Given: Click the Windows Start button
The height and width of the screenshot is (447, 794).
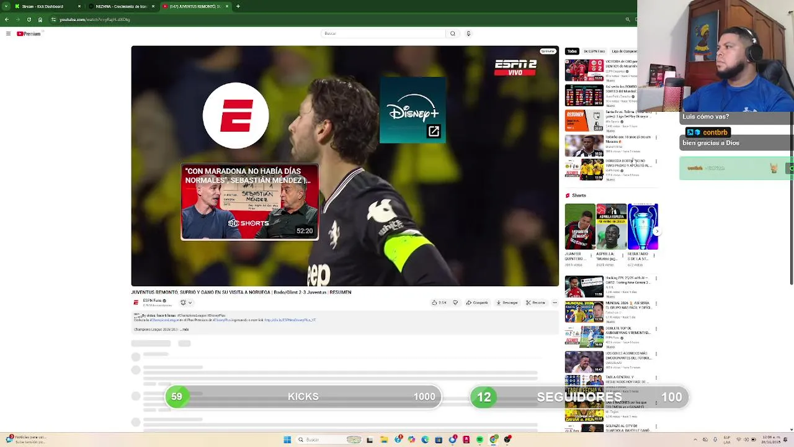Looking at the screenshot, I should 287,440.
